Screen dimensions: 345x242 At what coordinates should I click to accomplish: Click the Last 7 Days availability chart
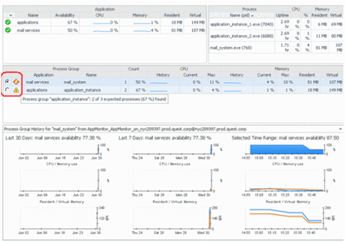172,149
